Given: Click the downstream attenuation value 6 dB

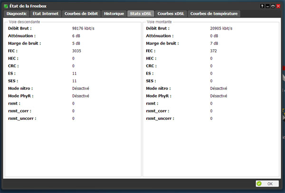Looking at the screenshot, I should coord(76,36).
